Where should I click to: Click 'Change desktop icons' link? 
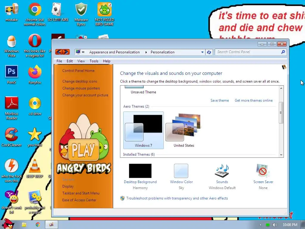pos(80,81)
